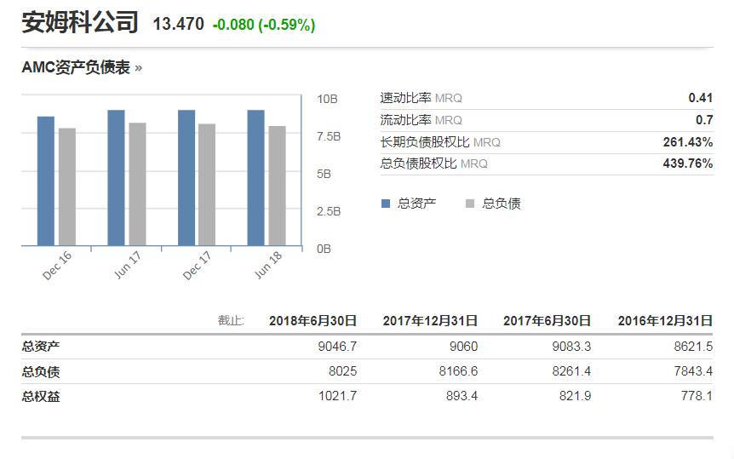Click the 截止: label

(x=231, y=320)
